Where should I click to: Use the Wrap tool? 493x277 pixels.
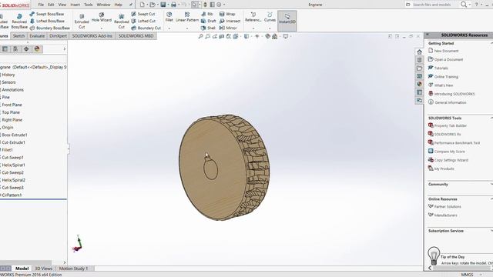point(227,14)
